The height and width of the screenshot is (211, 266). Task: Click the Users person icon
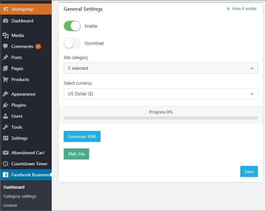point(6,116)
